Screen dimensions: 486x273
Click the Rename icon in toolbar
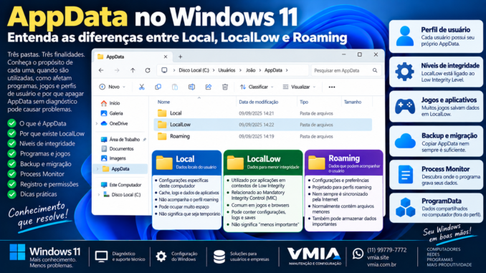coord(191,87)
